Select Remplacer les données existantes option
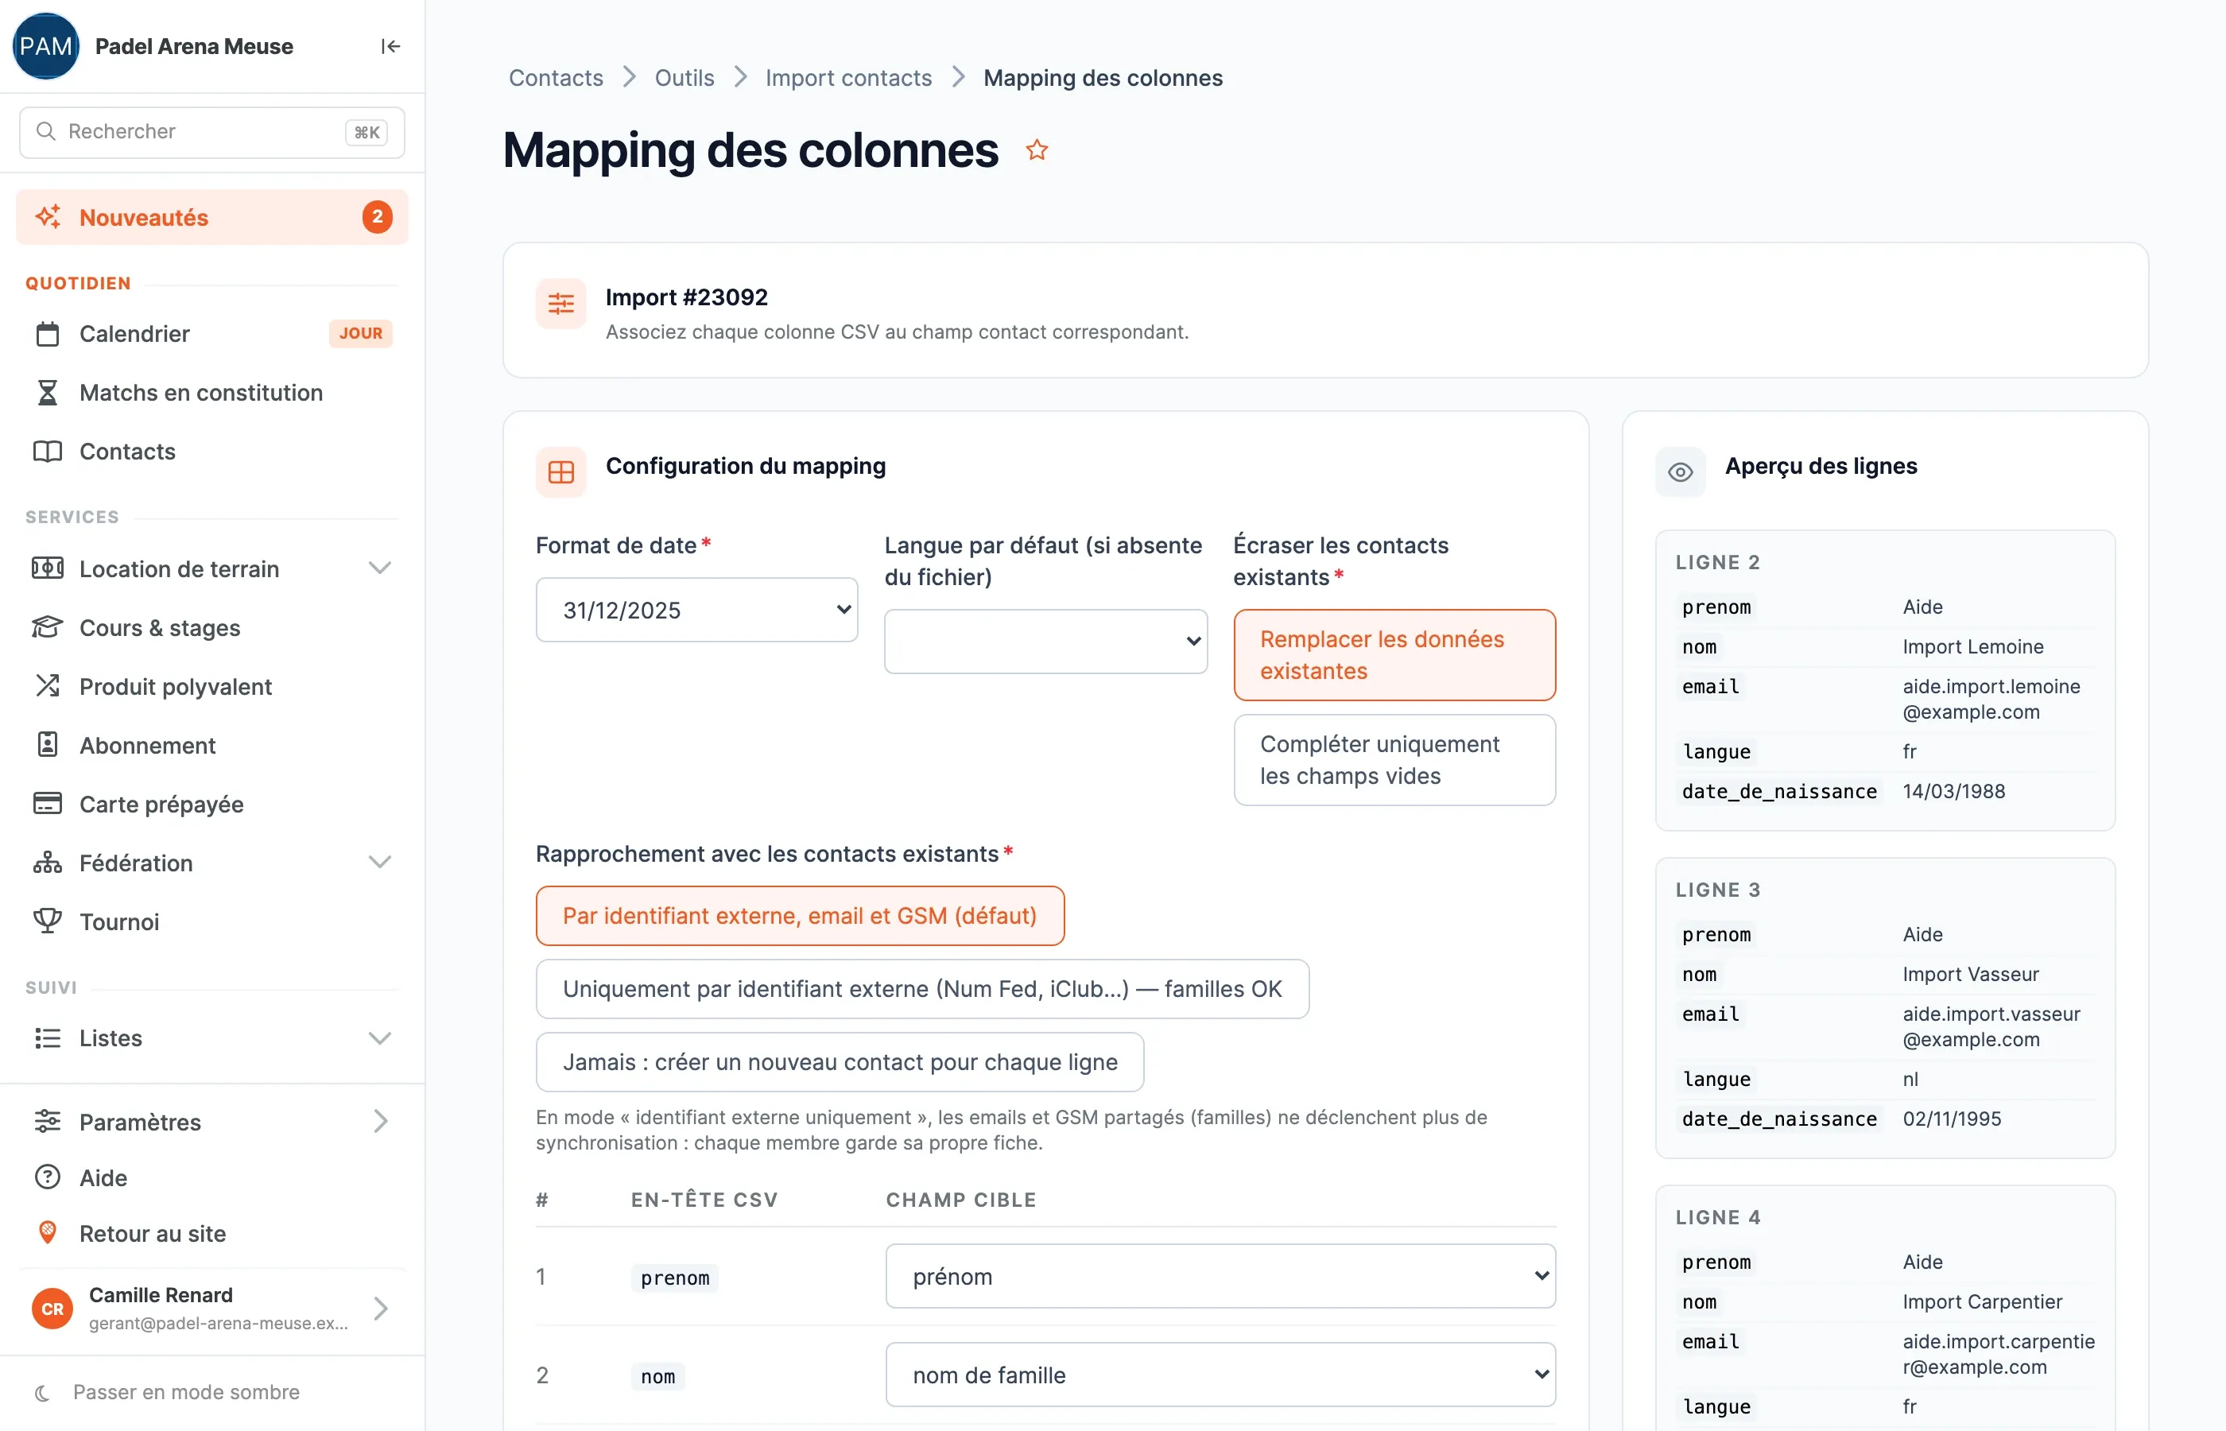2226x1431 pixels. point(1394,655)
